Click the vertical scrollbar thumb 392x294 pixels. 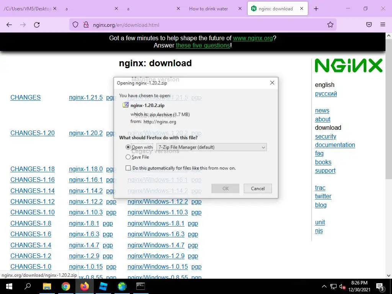[389, 109]
